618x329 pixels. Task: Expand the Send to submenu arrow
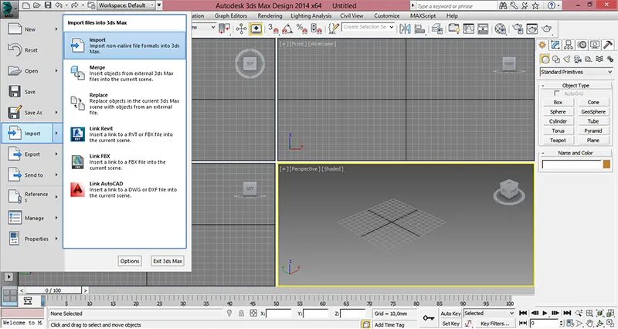point(56,175)
